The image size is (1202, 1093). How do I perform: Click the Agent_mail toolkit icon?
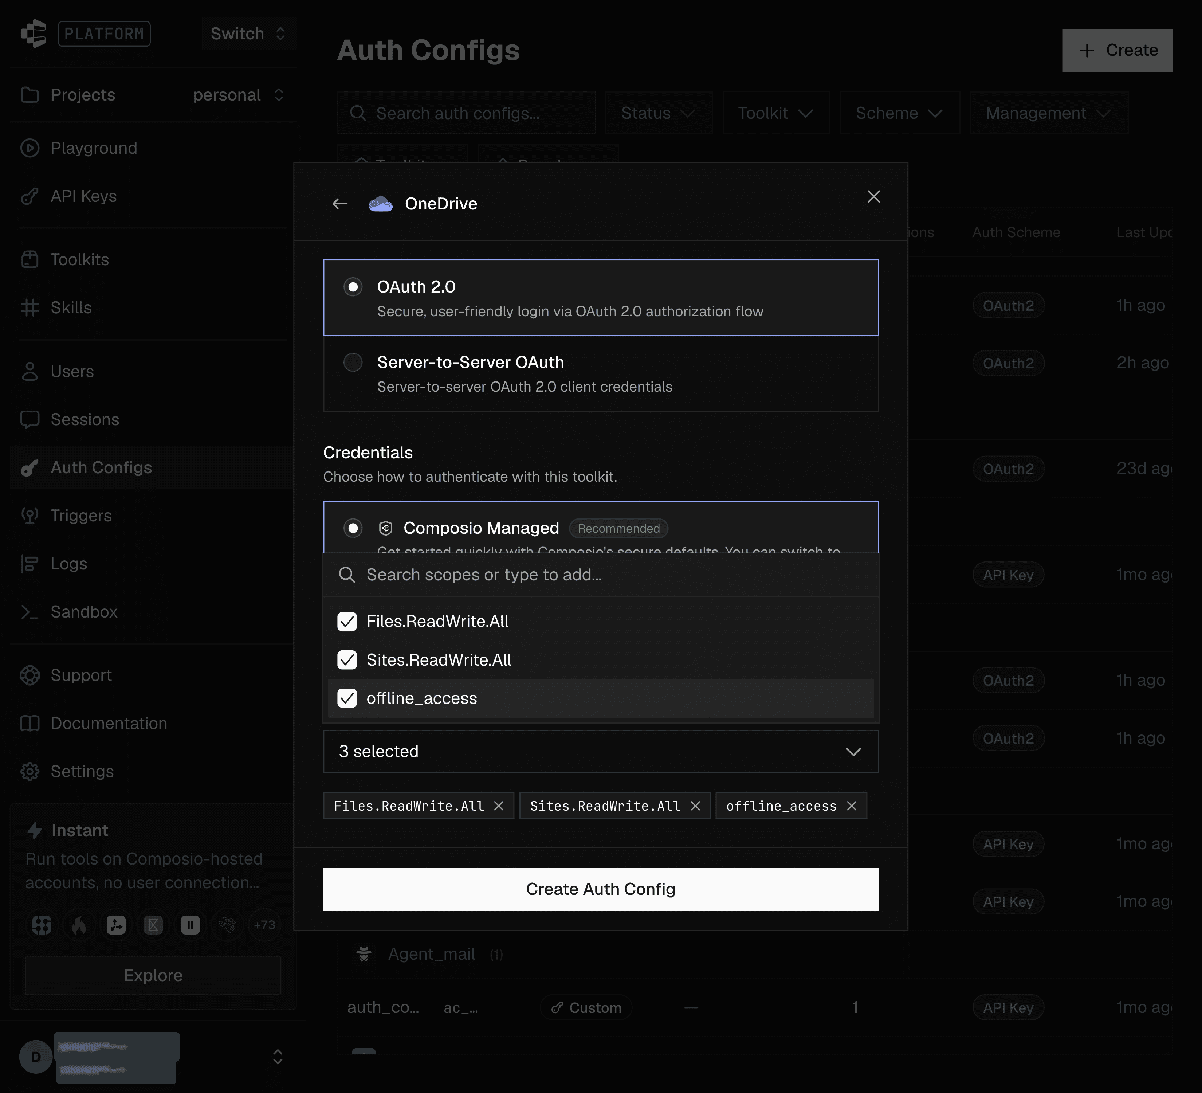(364, 954)
